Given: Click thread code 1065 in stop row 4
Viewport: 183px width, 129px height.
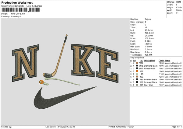Looking at the screenshot, I should tap(161, 71).
